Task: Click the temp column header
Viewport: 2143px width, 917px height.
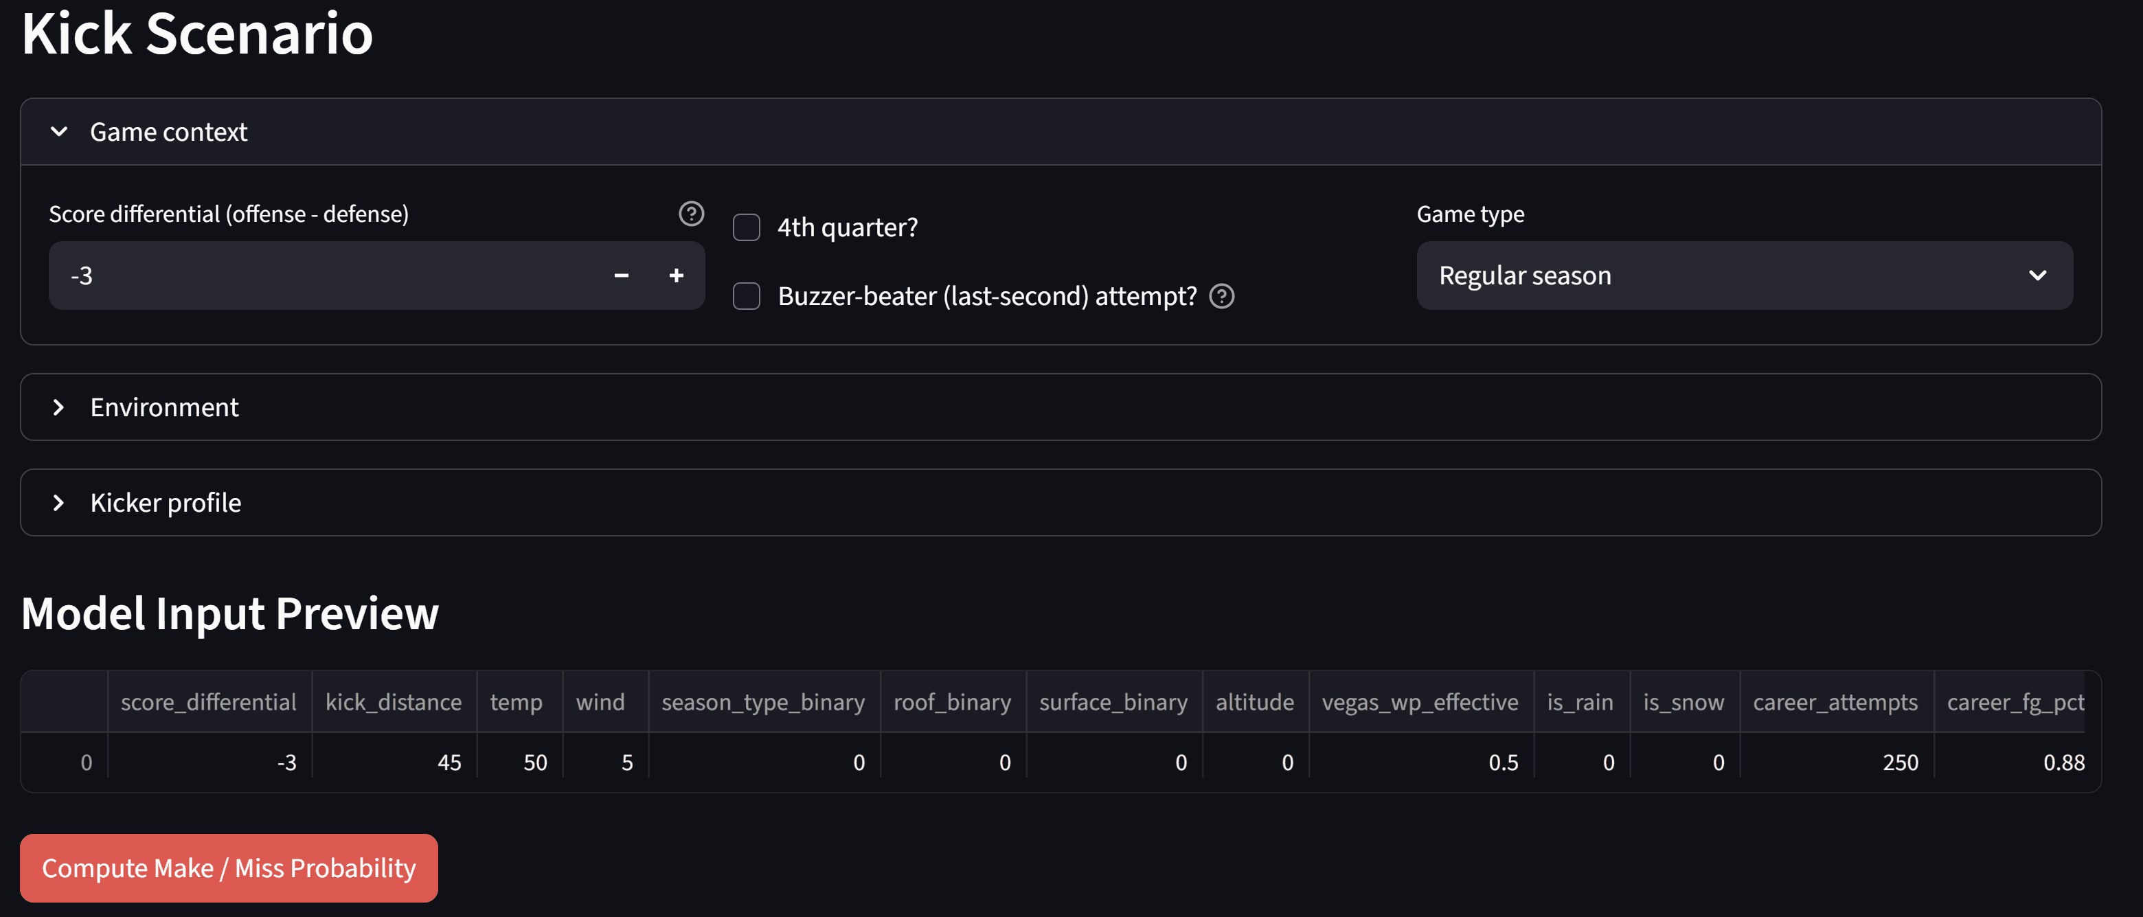Action: 520,702
